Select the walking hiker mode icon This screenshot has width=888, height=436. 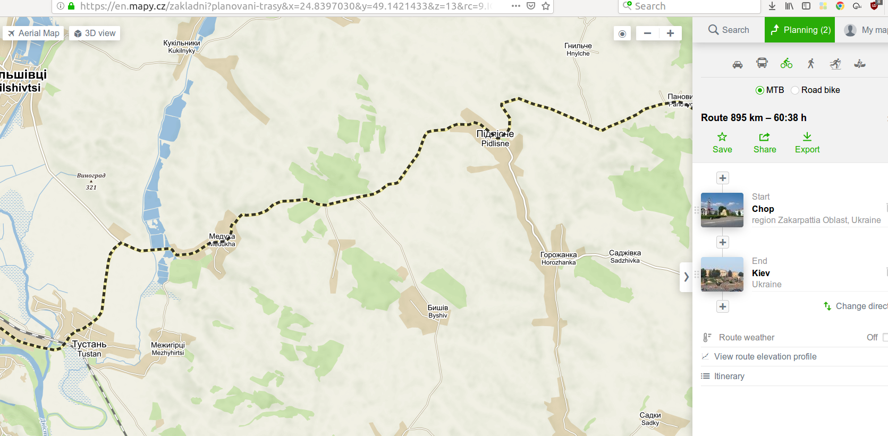pyautogui.click(x=811, y=64)
